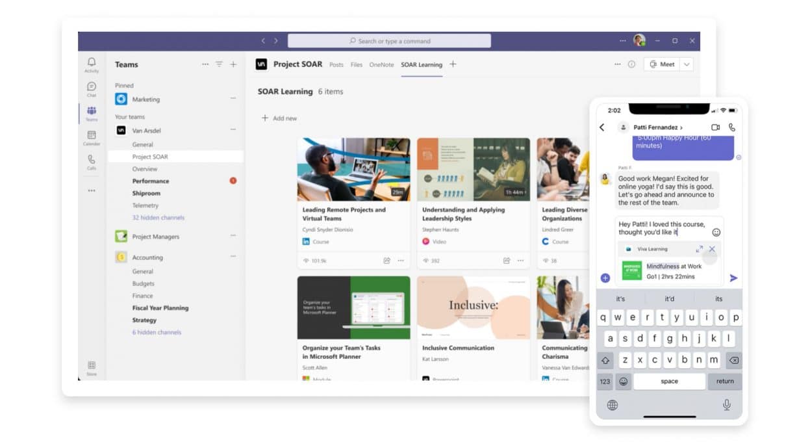Open more options in the Teams panel header
This screenshot has height=442, width=810.
[205, 64]
